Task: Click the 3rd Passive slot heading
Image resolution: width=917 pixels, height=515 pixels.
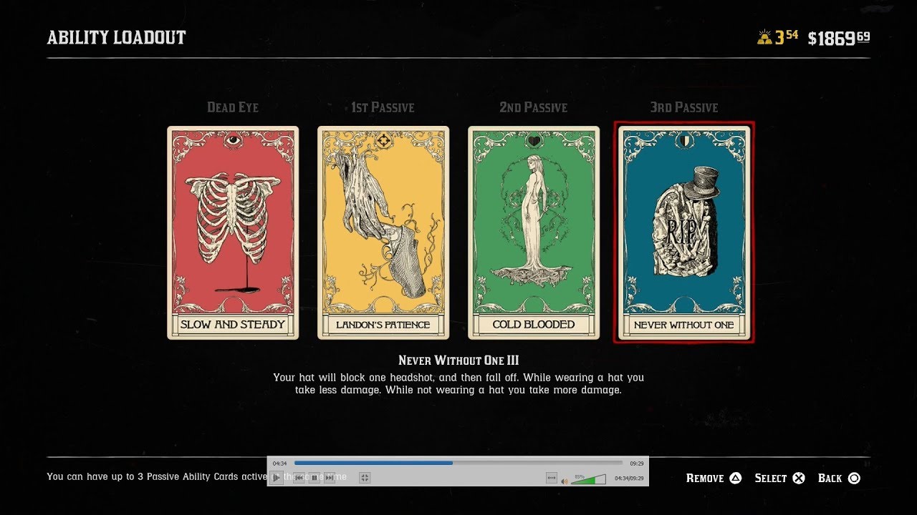Action: pyautogui.click(x=684, y=107)
